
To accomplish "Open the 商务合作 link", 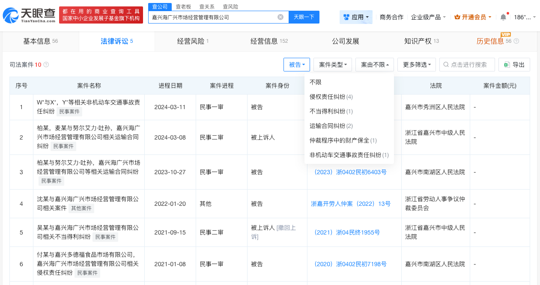I will (391, 17).
